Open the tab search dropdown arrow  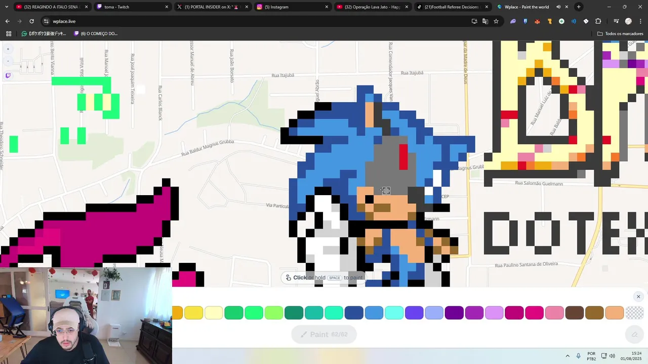point(6,7)
